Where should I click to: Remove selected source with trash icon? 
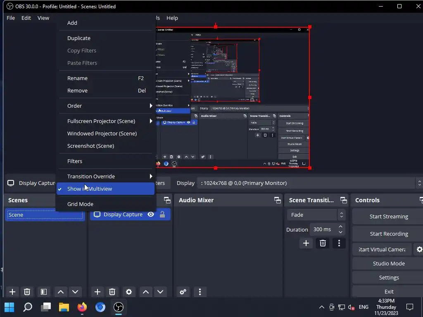pyautogui.click(x=112, y=292)
